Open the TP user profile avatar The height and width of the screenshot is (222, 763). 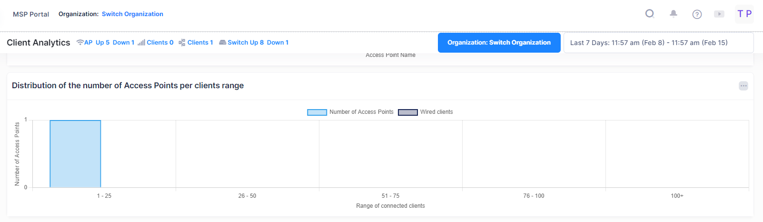click(744, 14)
